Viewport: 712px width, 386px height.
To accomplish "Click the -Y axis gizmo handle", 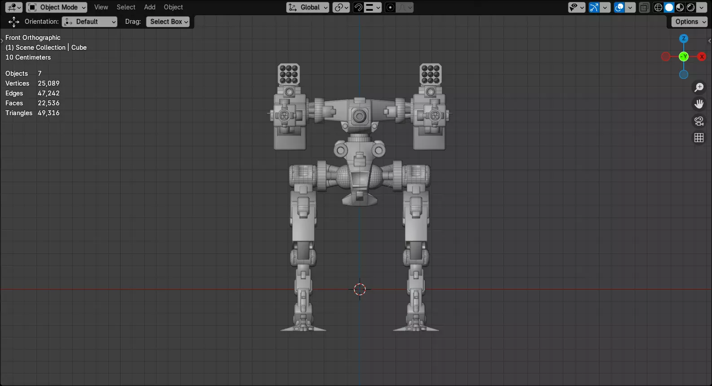I will (684, 56).
